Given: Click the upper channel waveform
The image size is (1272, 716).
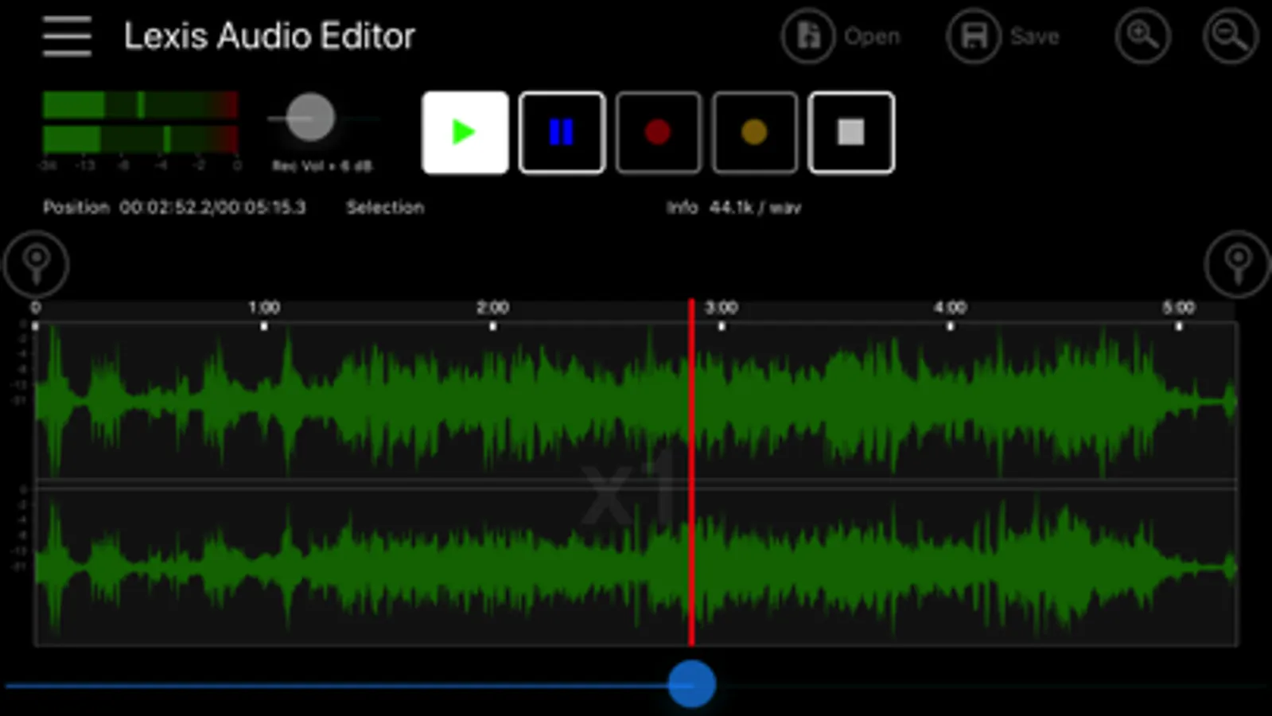Looking at the screenshot, I should (x=635, y=402).
